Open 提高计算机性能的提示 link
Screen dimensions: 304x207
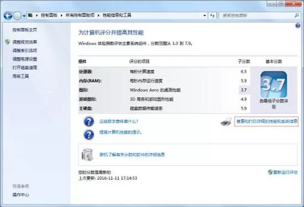(x=120, y=132)
